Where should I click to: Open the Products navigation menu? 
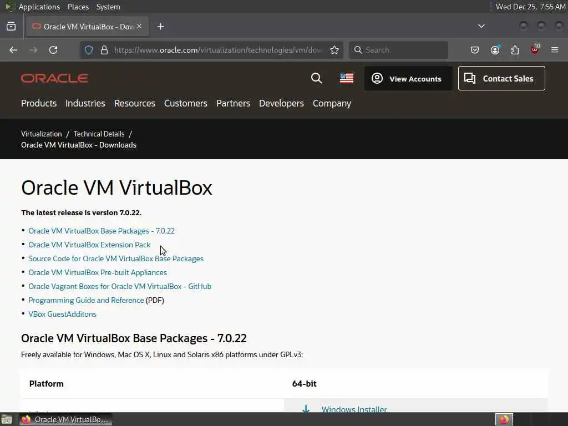(x=39, y=103)
